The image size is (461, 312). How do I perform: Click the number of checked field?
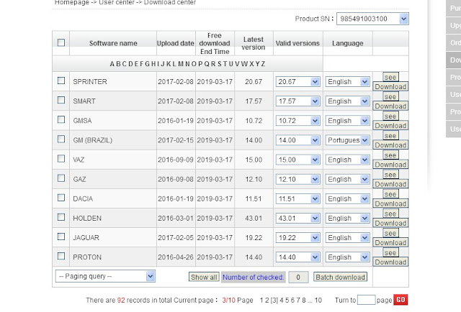point(298,277)
